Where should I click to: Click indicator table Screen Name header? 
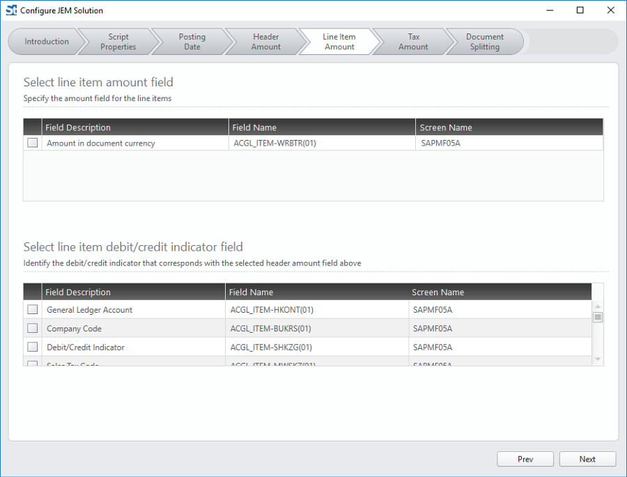pos(500,292)
